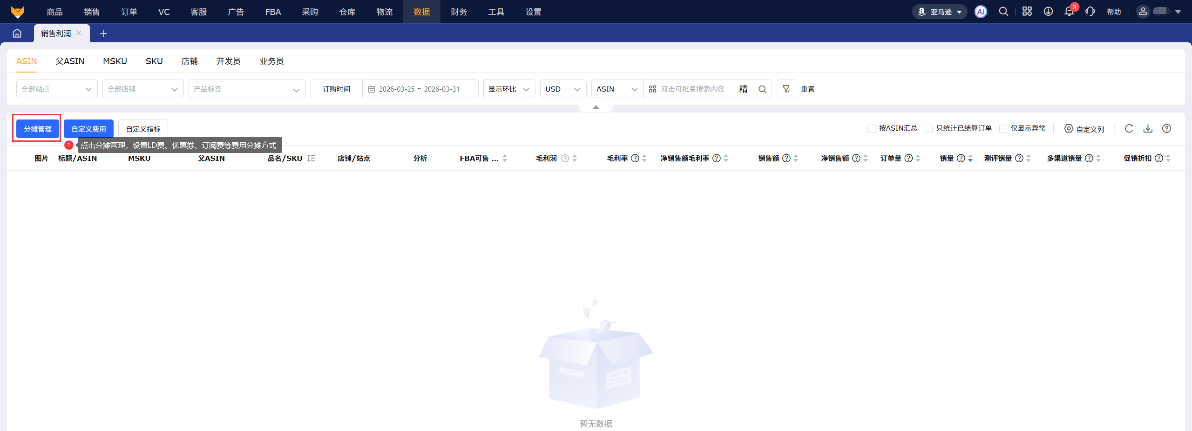This screenshot has height=431, width=1192.
Task: Click the top bar search magnifier
Action: (x=1003, y=12)
